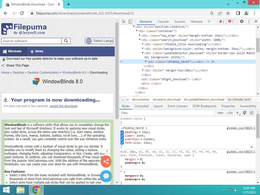Go back to the previous page
The height and width of the screenshot is (195, 260).
coord(6,13)
